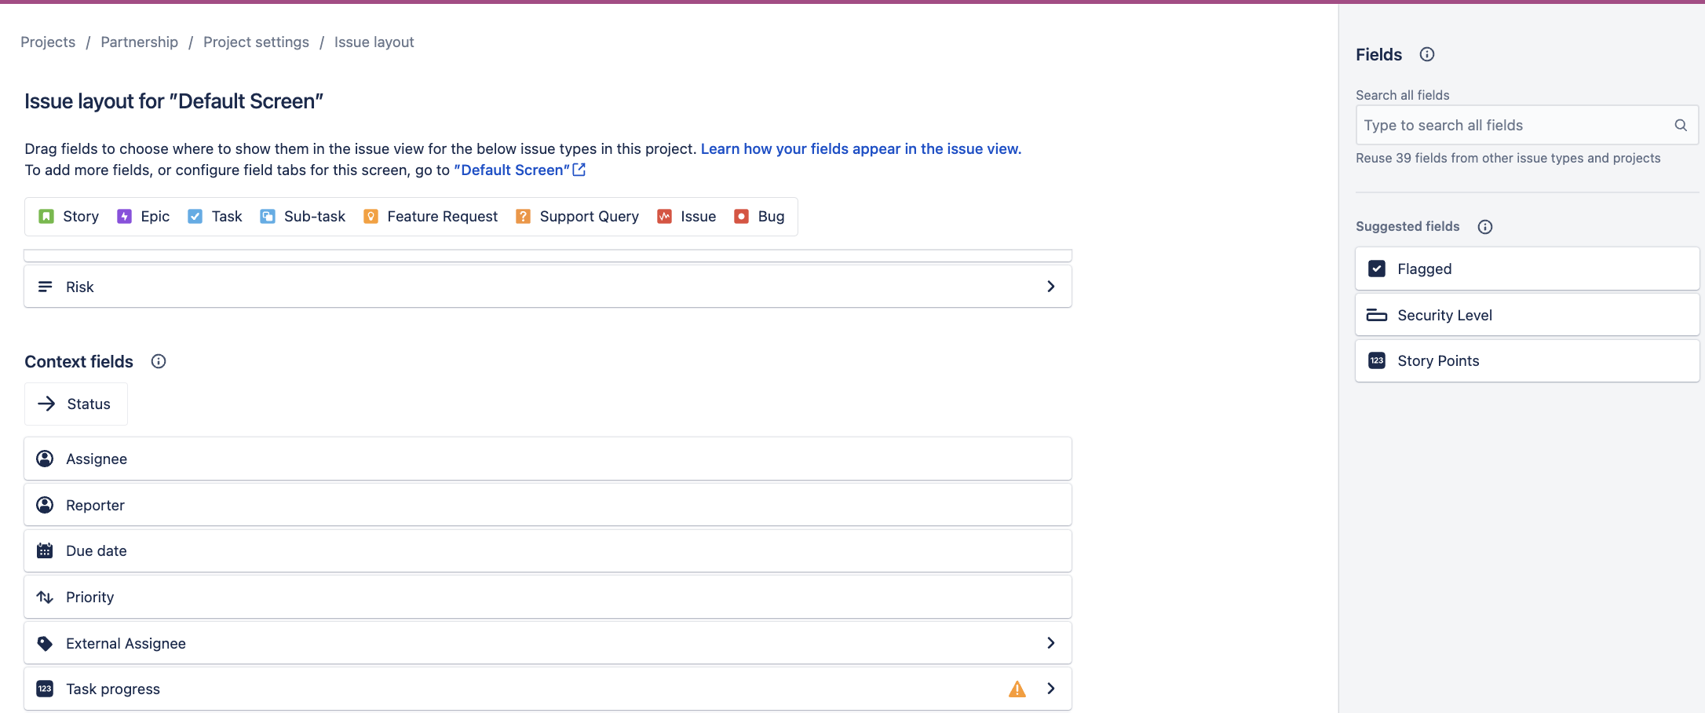Open Projects in the breadcrumb

click(x=48, y=42)
